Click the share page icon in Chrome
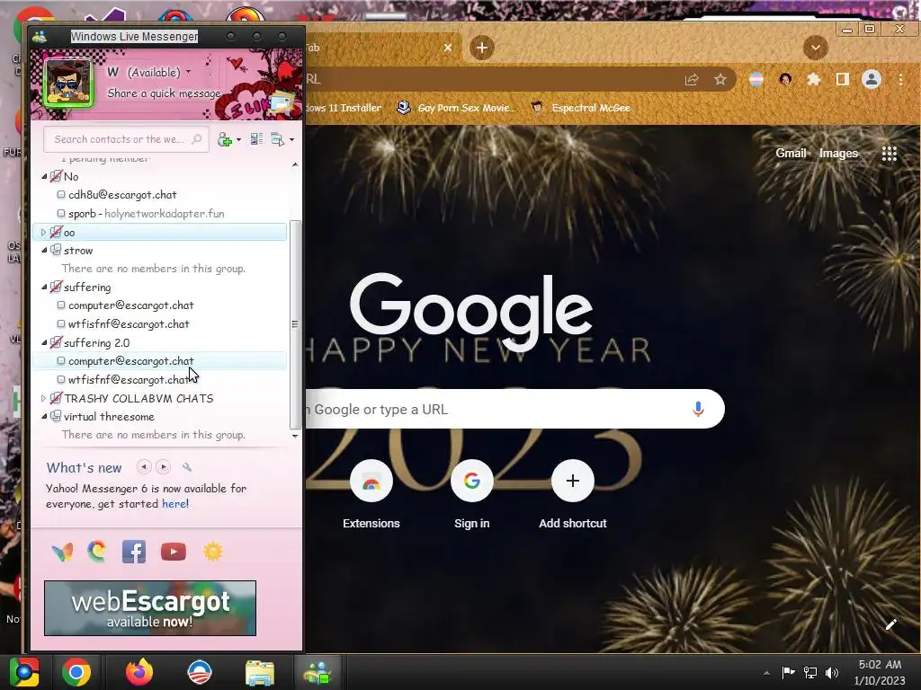Screen dimensions: 921x690 [x=692, y=79]
